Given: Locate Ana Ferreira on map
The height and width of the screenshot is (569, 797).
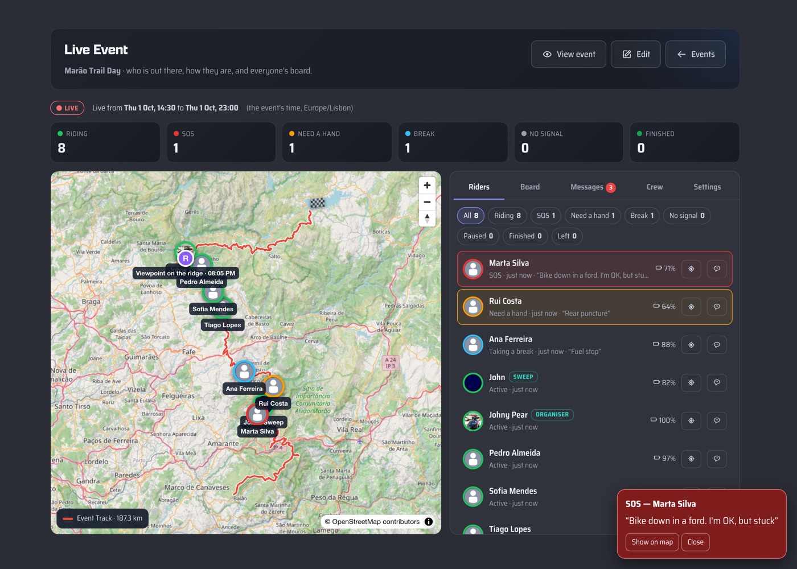Looking at the screenshot, I should click(691, 345).
